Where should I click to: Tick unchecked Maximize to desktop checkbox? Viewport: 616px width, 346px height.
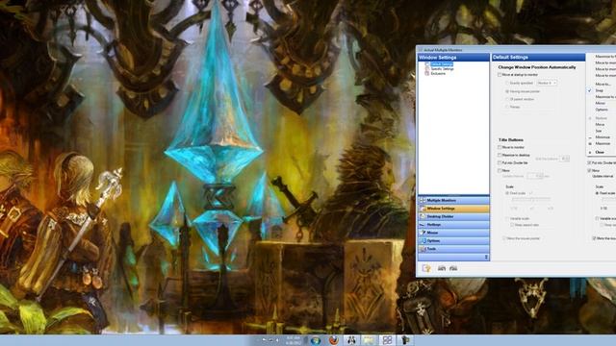click(500, 156)
